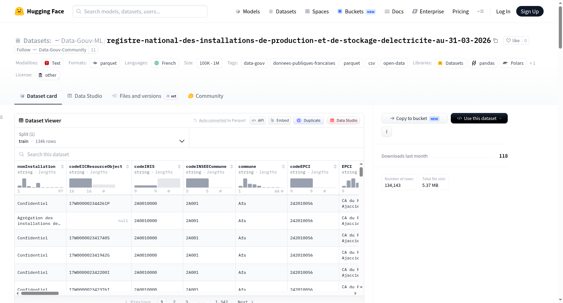This screenshot has height=303, width=563.
Task: Focus the site search field
Action: point(140,11)
